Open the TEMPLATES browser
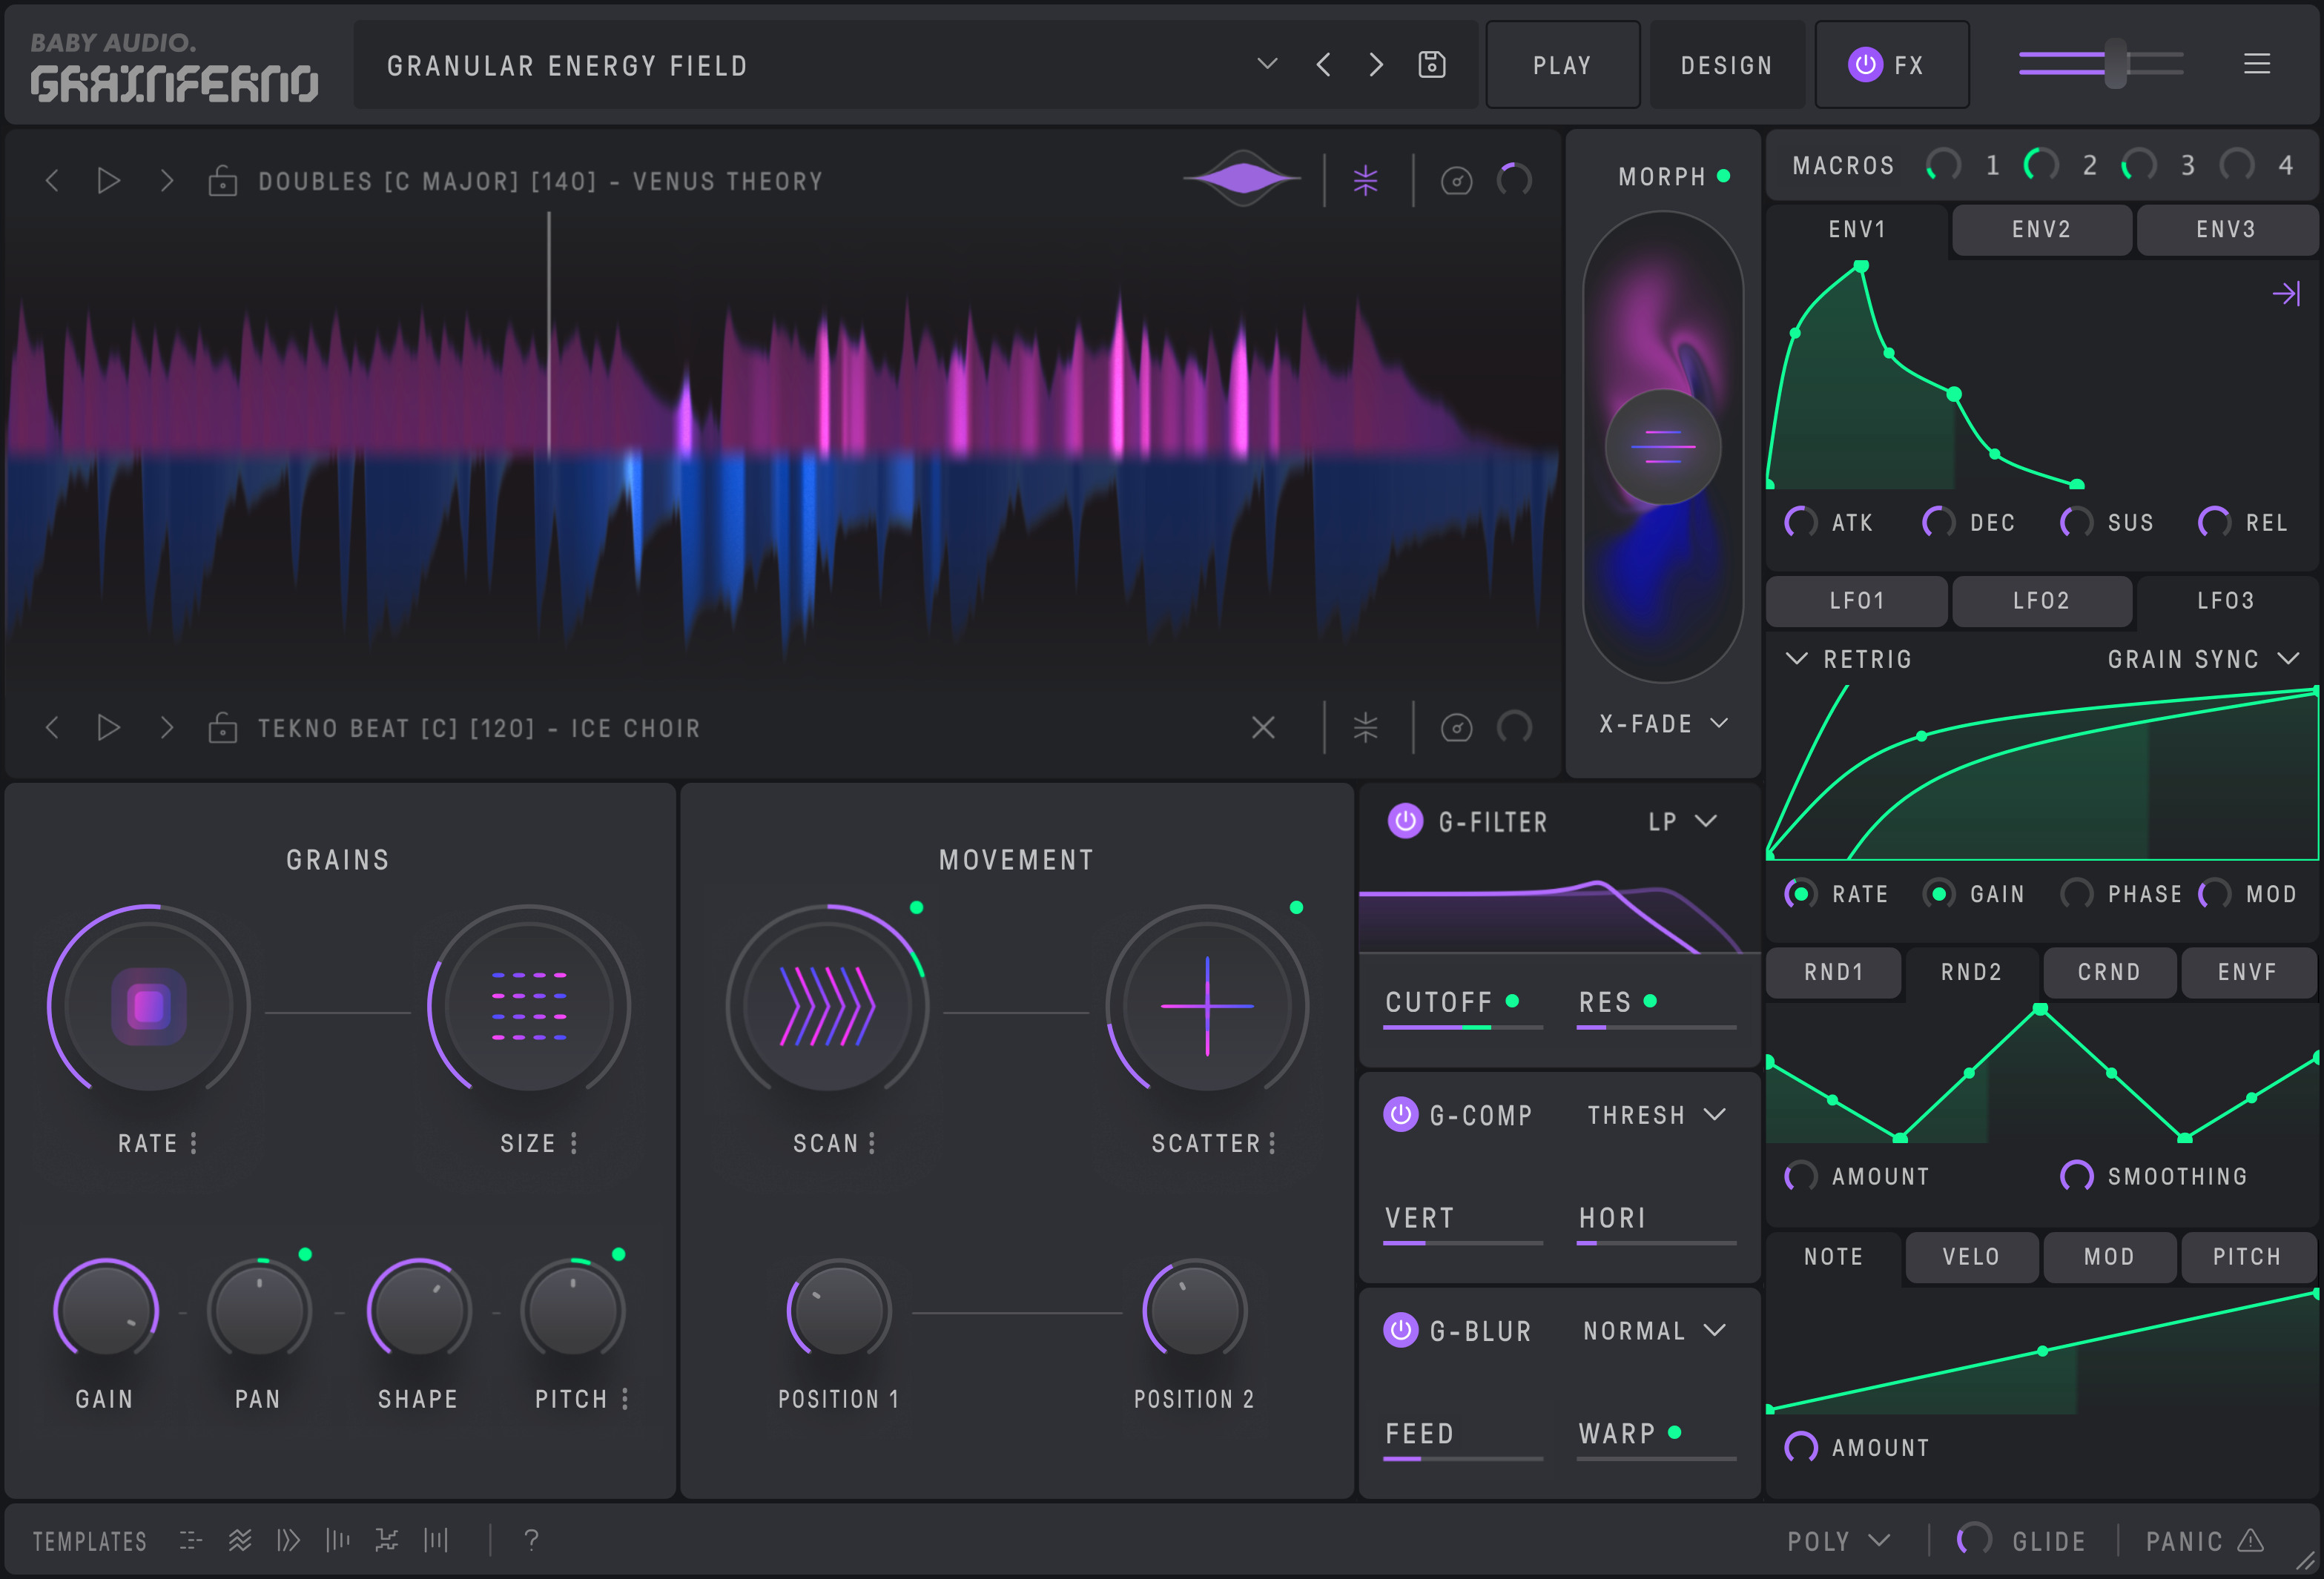 point(88,1540)
